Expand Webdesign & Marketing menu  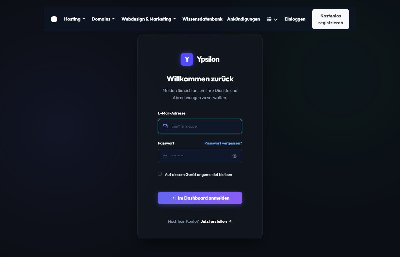pos(149,19)
